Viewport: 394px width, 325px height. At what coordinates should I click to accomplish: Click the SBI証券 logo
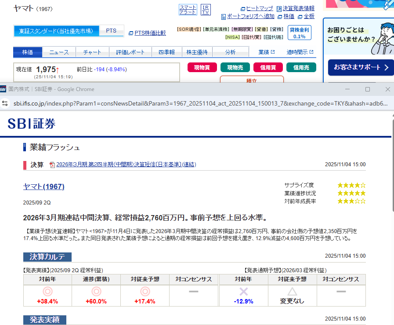tap(32, 124)
